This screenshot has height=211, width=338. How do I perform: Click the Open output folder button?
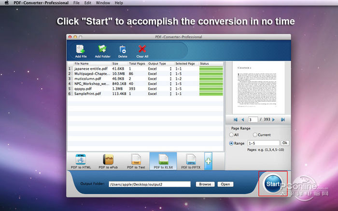tap(225, 185)
